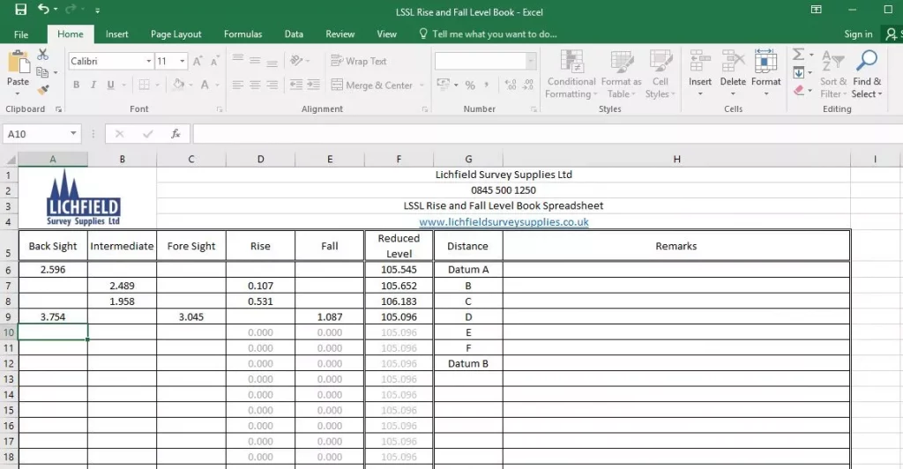Click the Insert Function fx icon
Viewport: 903px width, 469px height.
pyautogui.click(x=175, y=134)
